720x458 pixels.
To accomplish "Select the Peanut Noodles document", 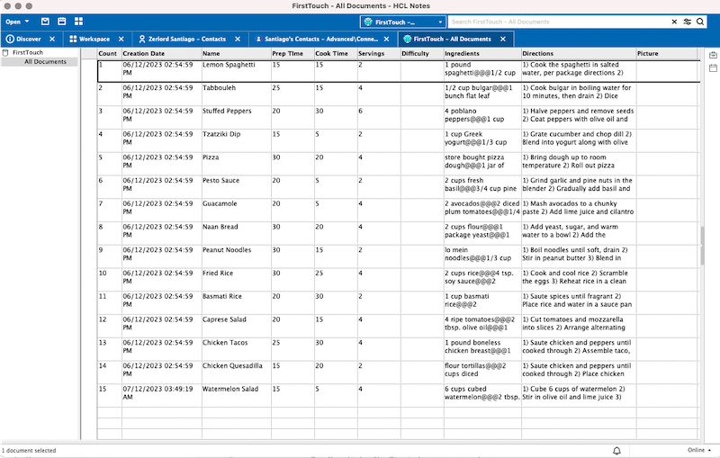I will (x=399, y=256).
